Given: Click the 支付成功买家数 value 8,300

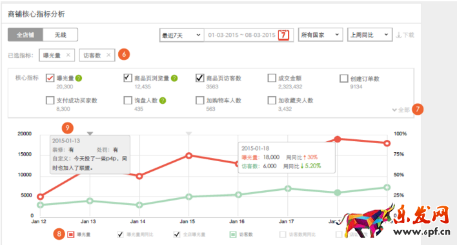Looking at the screenshot, I should coord(63,109).
